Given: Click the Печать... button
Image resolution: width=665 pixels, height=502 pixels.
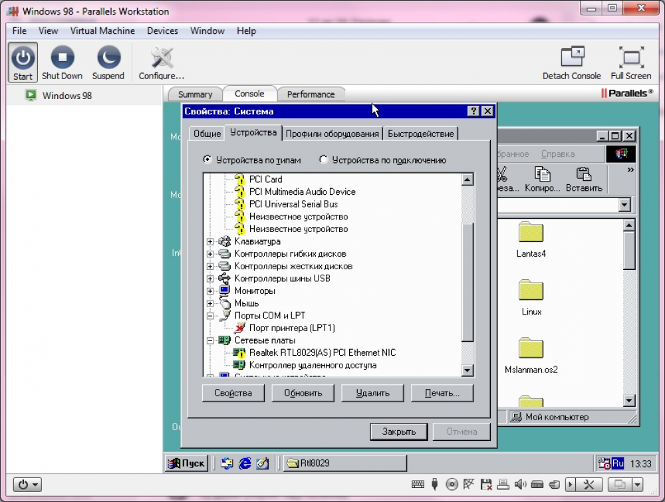Looking at the screenshot, I should click(x=442, y=393).
